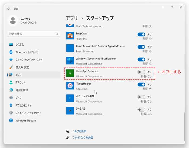Open the sss1765 local account profile
This screenshot has width=189, height=148.
pos(23,21)
